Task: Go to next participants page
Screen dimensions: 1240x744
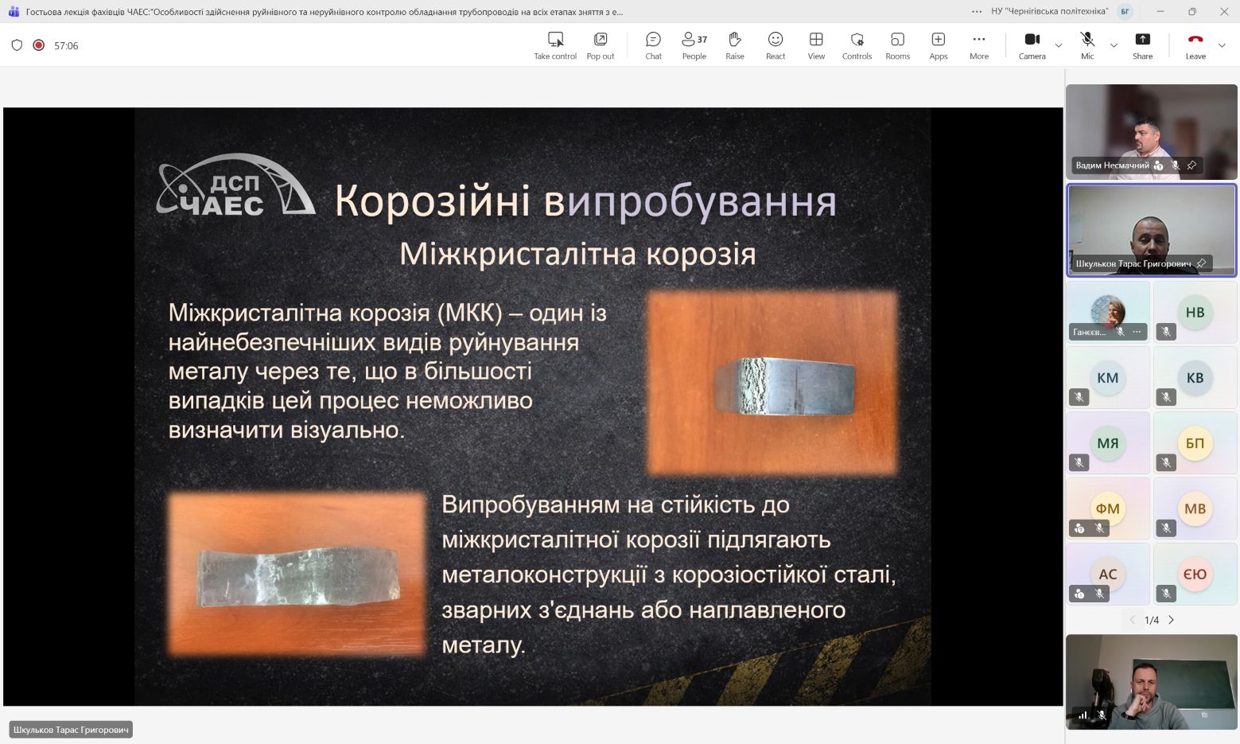Action: point(1171,620)
